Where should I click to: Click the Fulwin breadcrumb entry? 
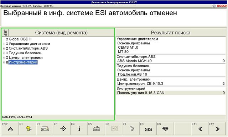pyautogui.click(x=37, y=6)
